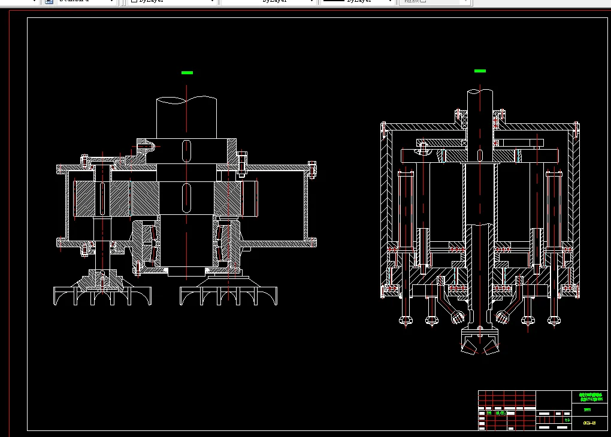Select the yellow drawing number in the title block
611x437 pixels.
point(589,423)
